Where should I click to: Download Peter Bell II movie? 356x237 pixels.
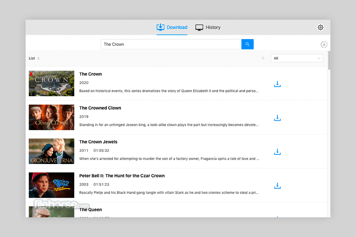(x=277, y=186)
